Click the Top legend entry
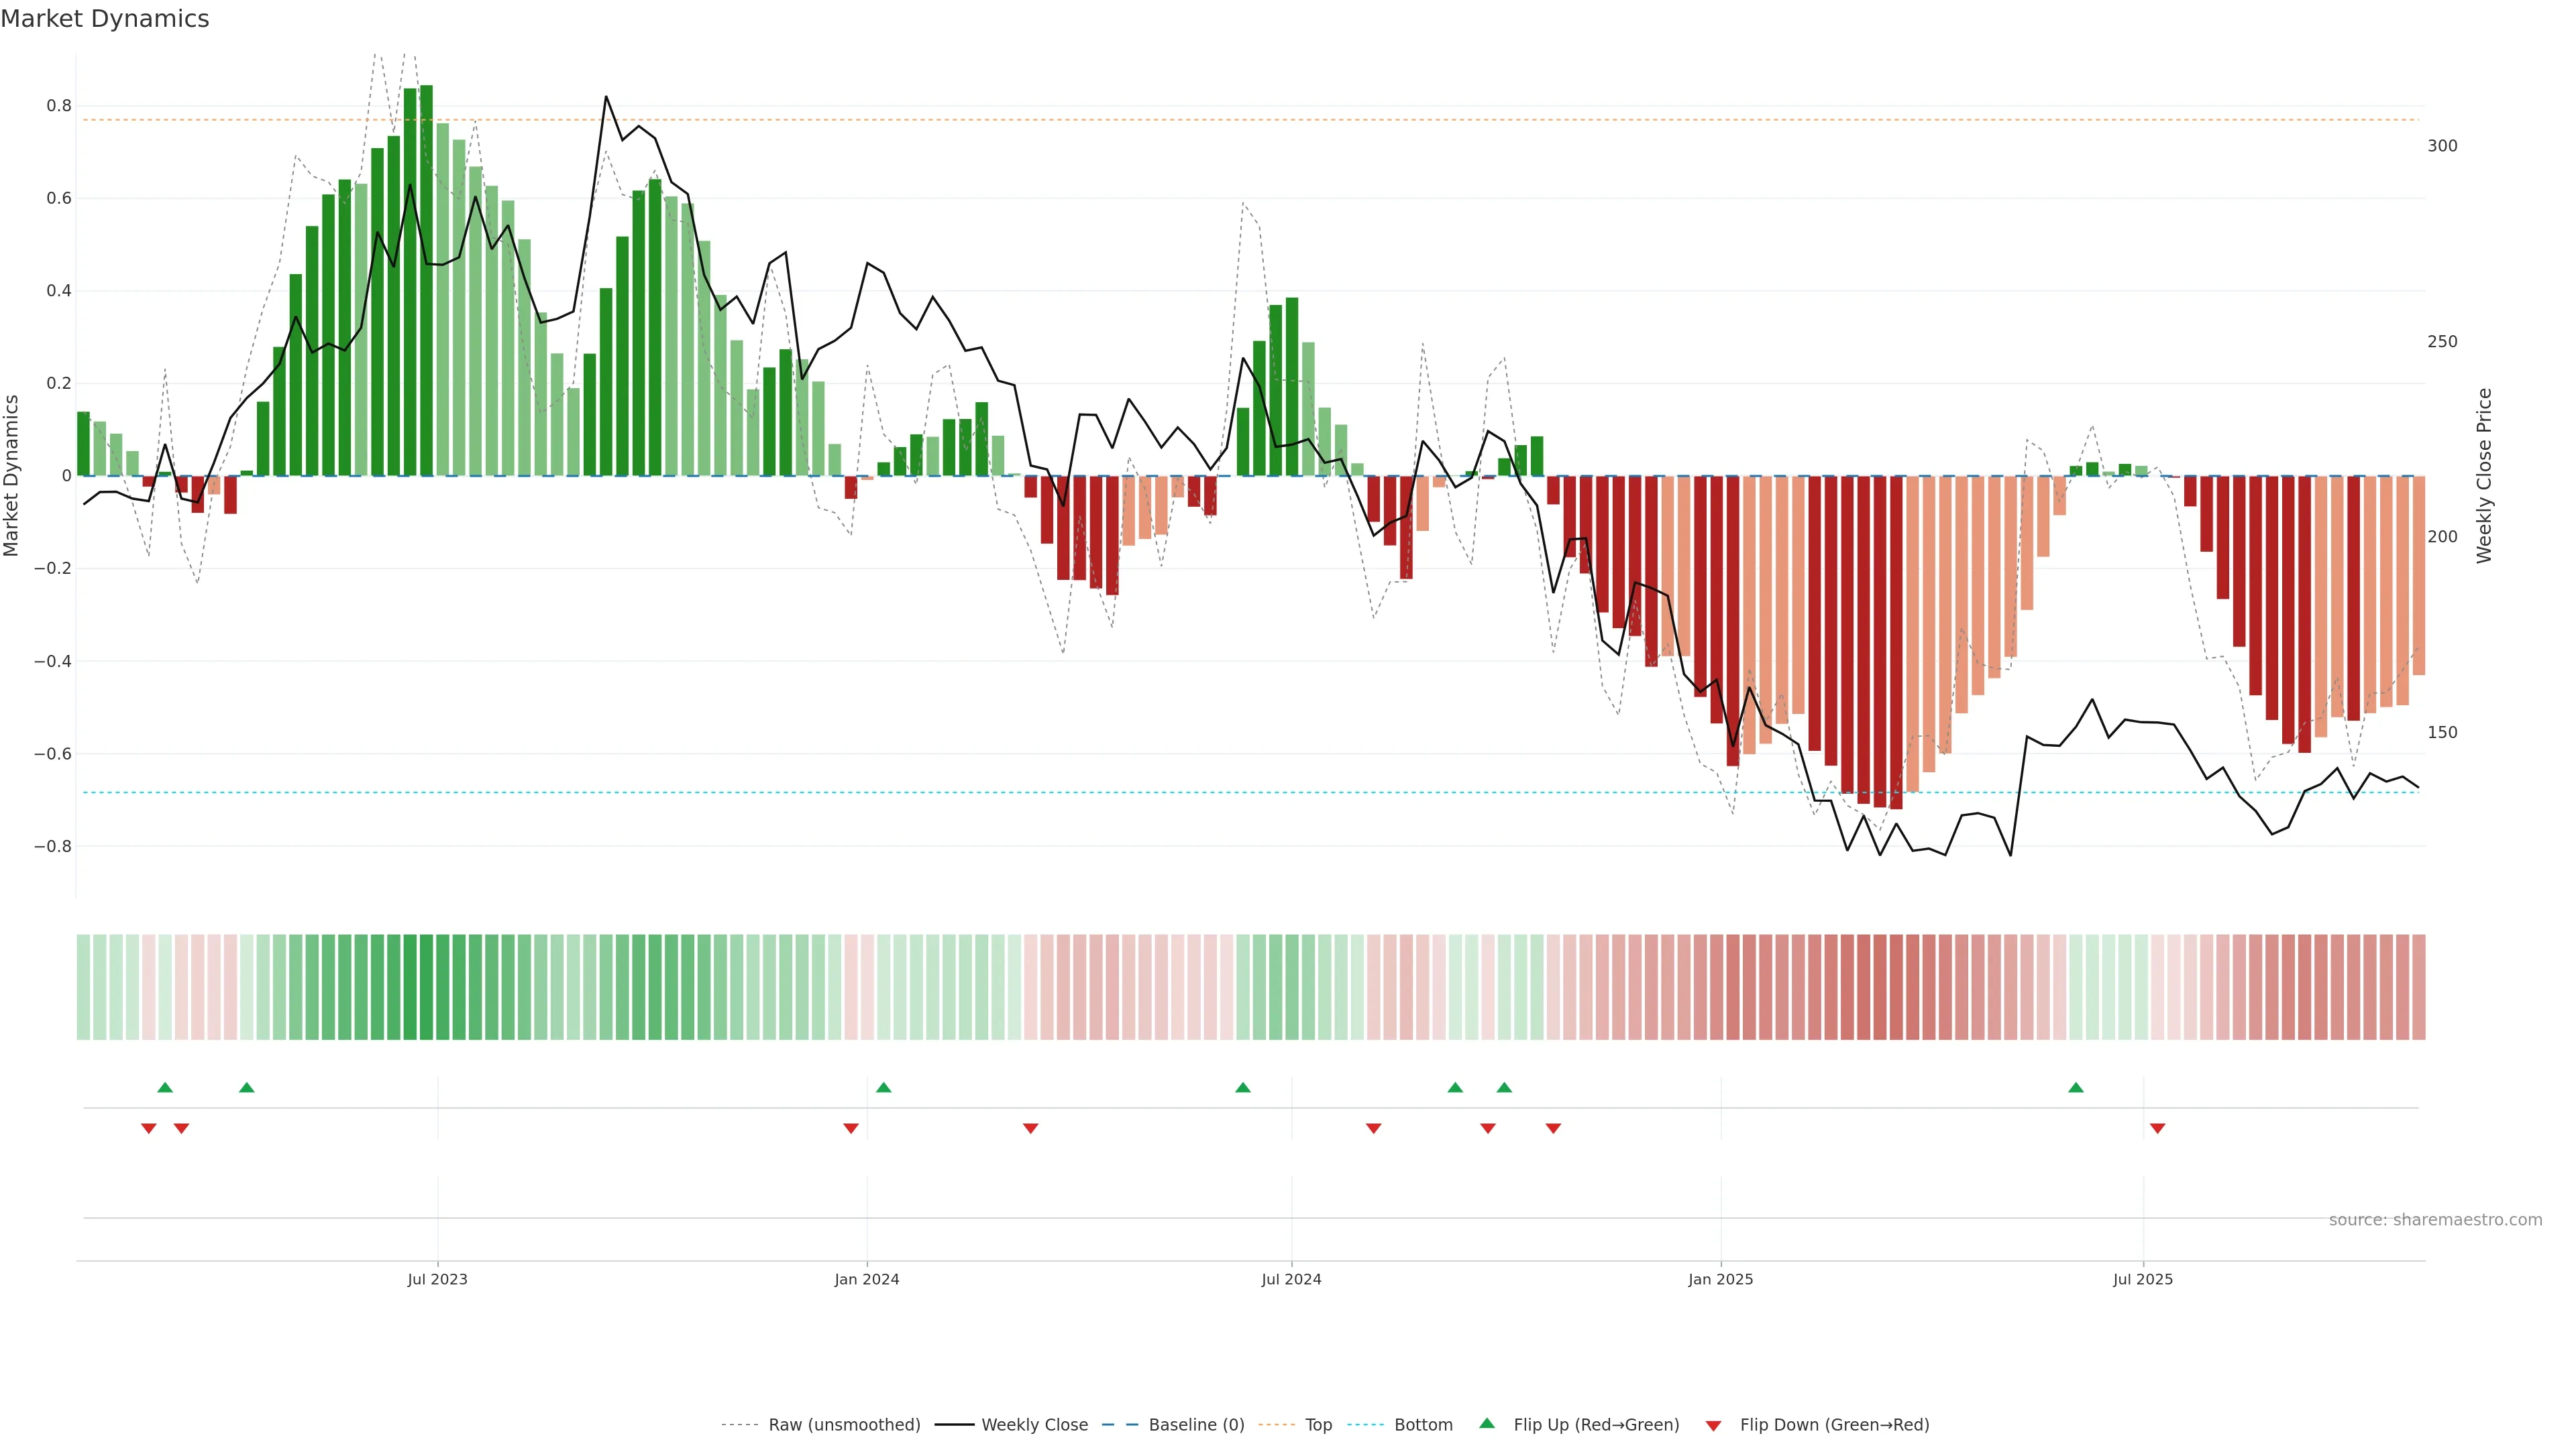 click(x=1318, y=1425)
